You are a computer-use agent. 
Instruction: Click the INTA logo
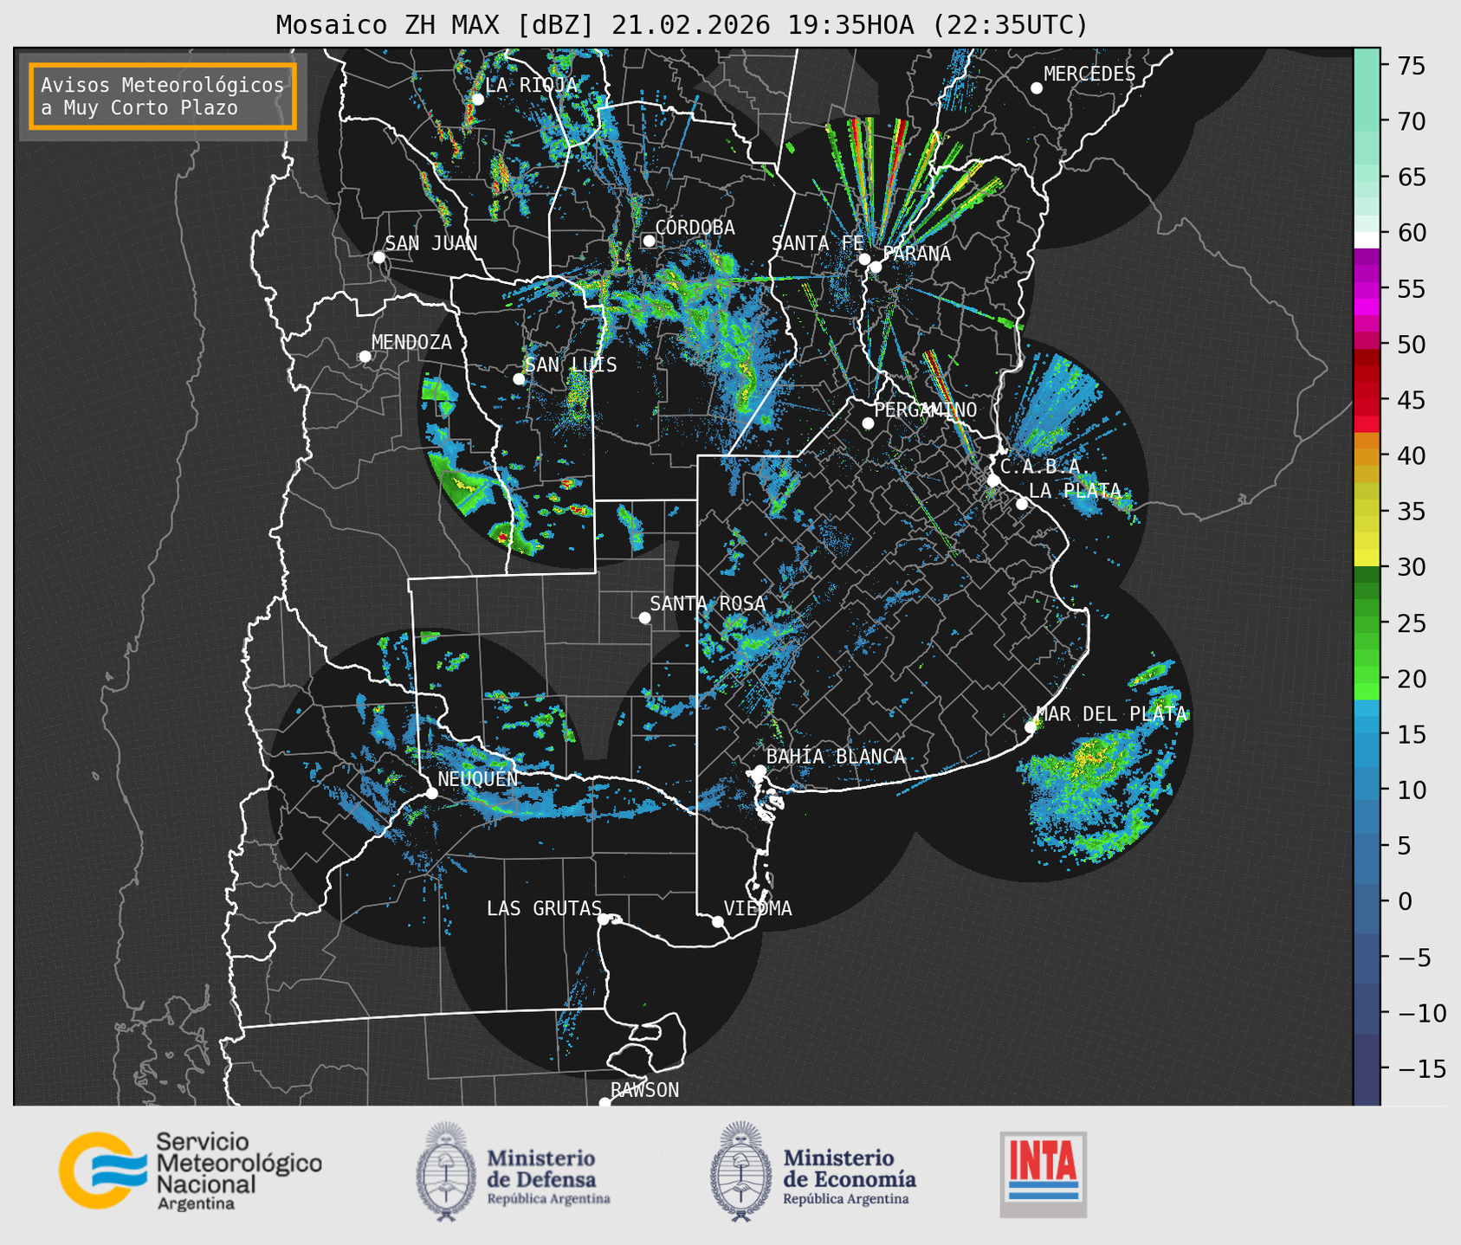[1043, 1173]
